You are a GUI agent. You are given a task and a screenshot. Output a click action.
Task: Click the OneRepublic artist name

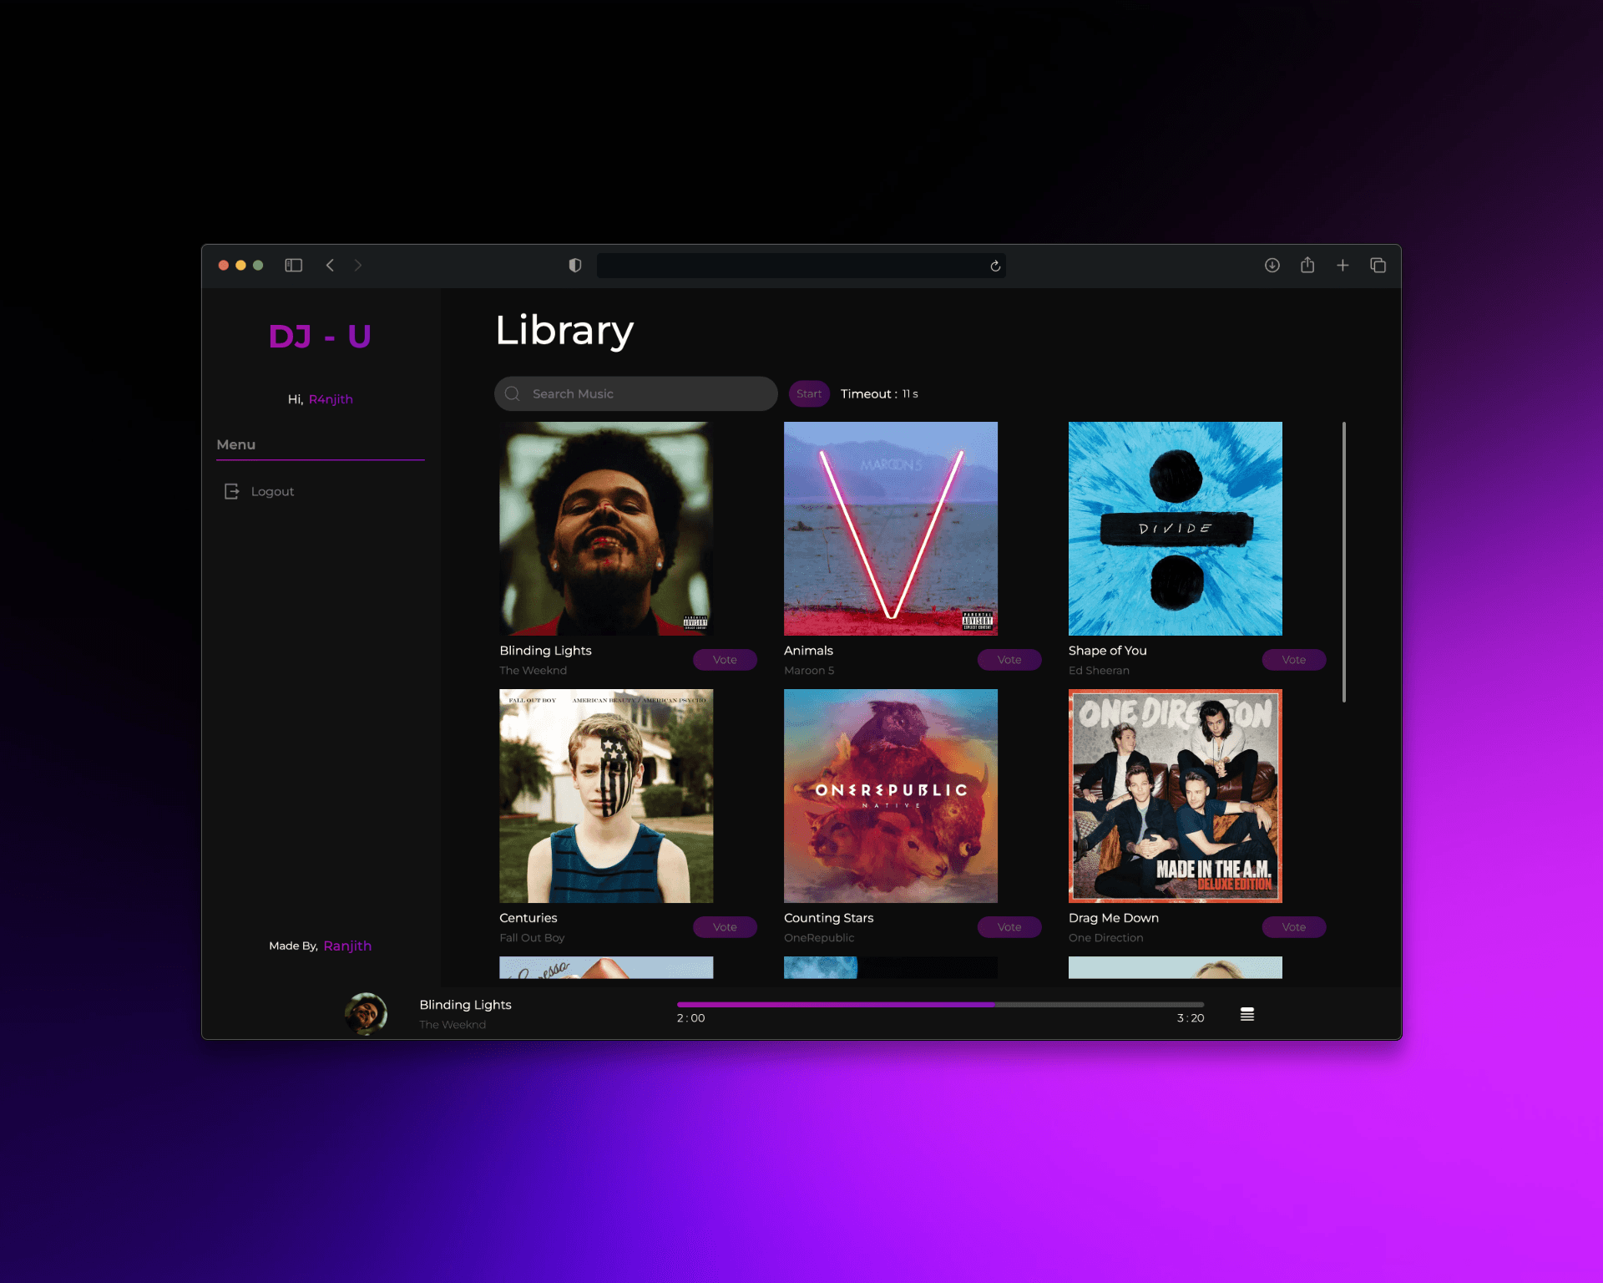point(819,938)
